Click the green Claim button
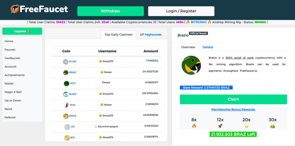Image resolution: width=295 pixels, height=146 pixels. pos(233,99)
